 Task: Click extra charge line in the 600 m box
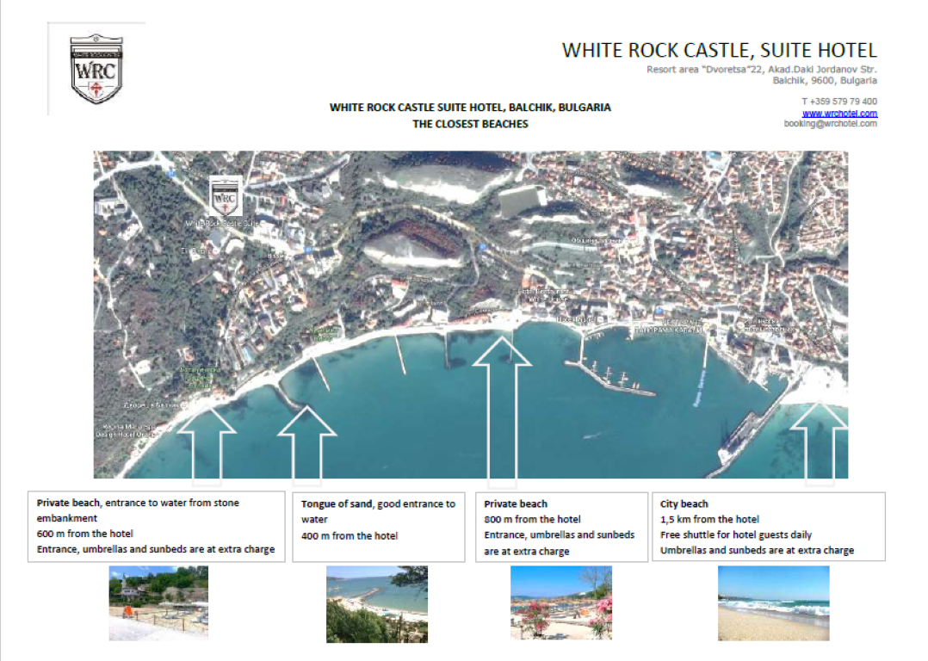pos(156,549)
